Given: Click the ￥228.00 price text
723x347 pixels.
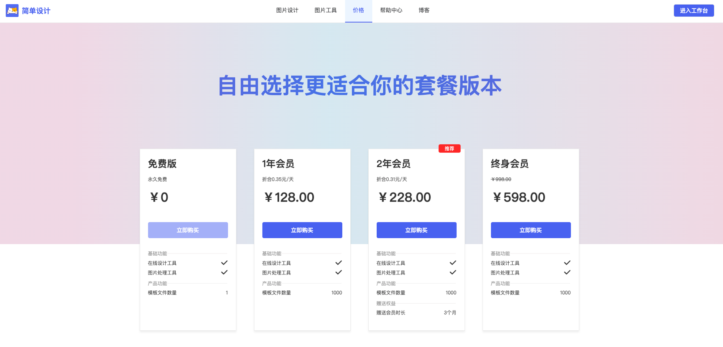Looking at the screenshot, I should (x=405, y=198).
